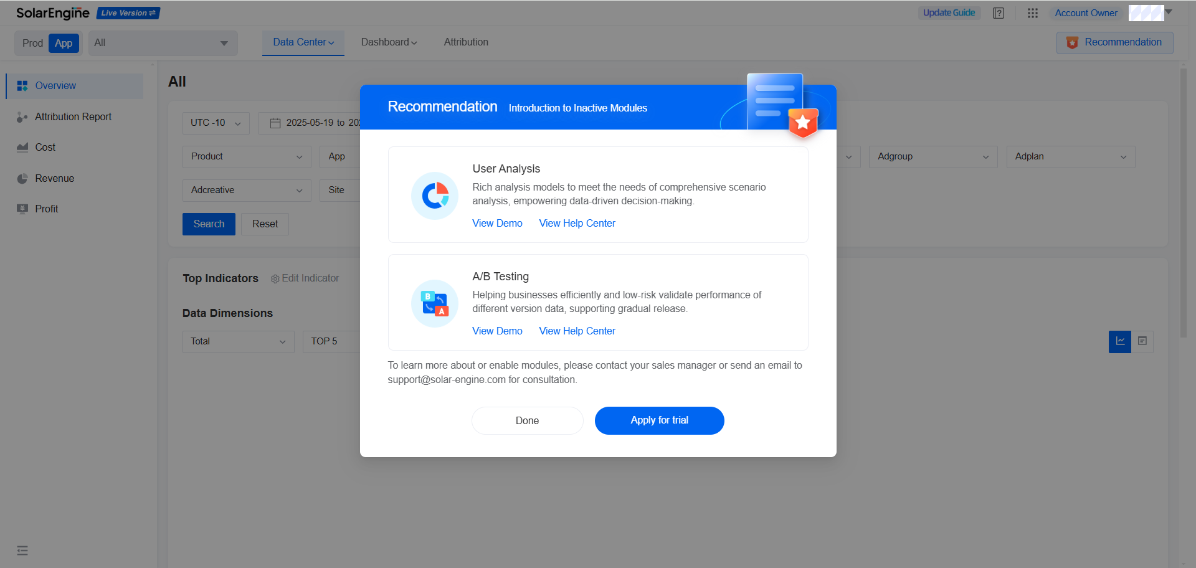The image size is (1196, 568).
Task: Open the User Analysis View Demo link
Action: (x=497, y=223)
